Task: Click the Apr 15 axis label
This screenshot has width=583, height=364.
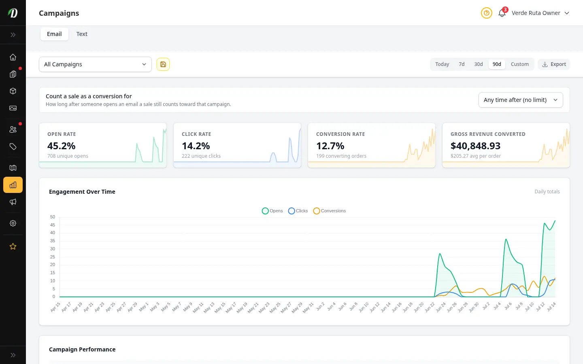Action: (x=55, y=307)
